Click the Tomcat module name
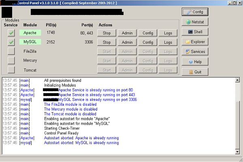 coord(30,70)
